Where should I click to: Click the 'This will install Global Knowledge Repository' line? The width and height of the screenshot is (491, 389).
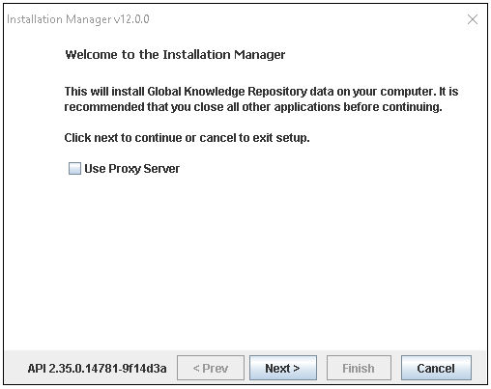pyautogui.click(x=261, y=92)
